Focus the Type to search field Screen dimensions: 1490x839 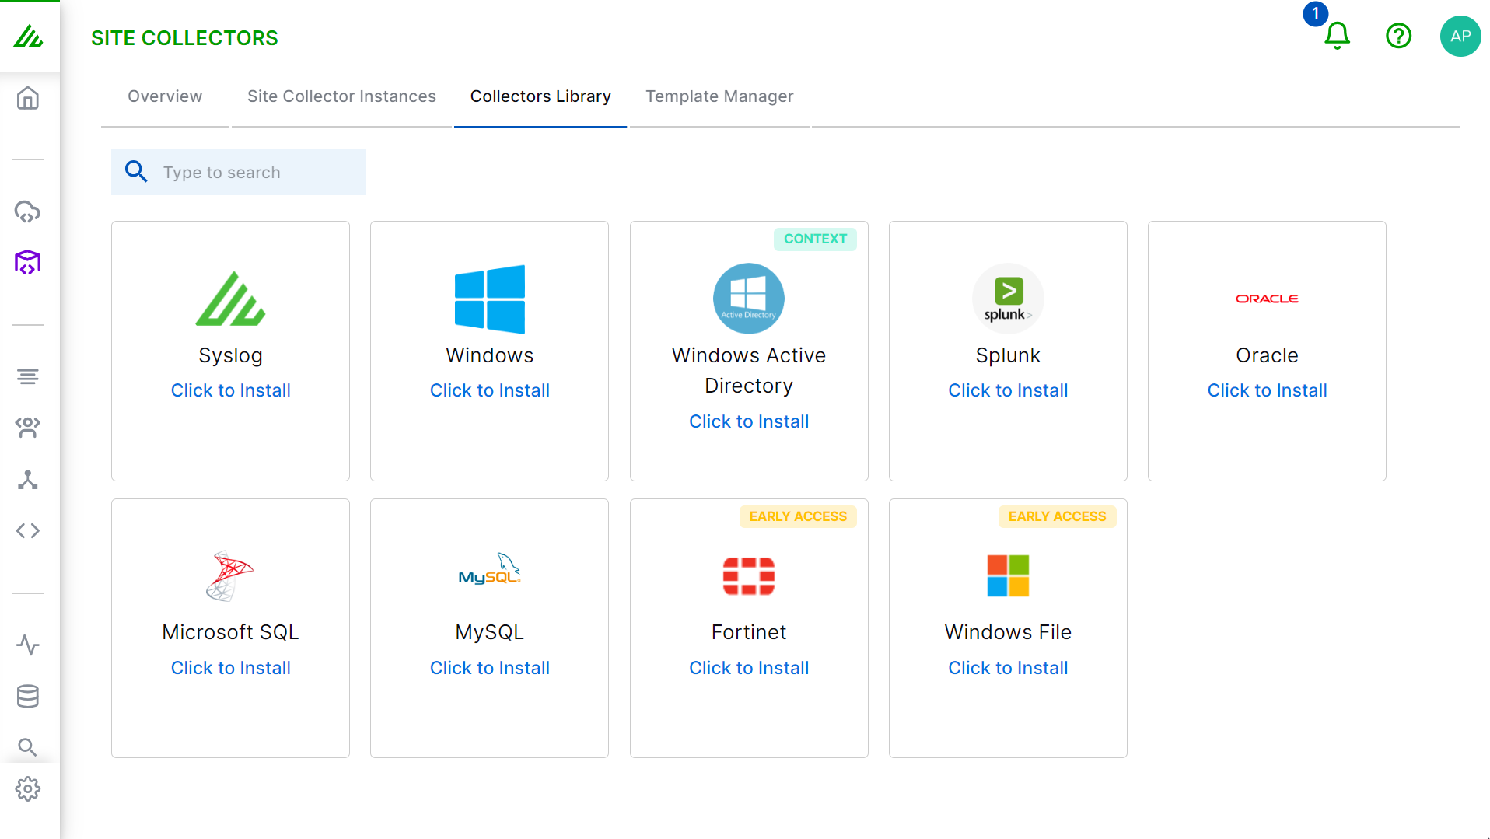(238, 172)
